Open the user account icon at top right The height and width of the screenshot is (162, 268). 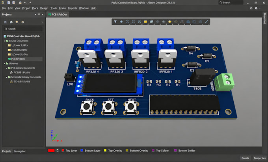256,8
